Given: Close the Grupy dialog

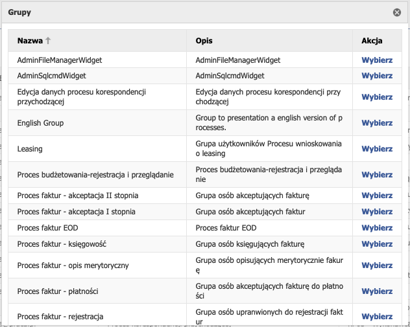Looking at the screenshot, I should [x=397, y=12].
